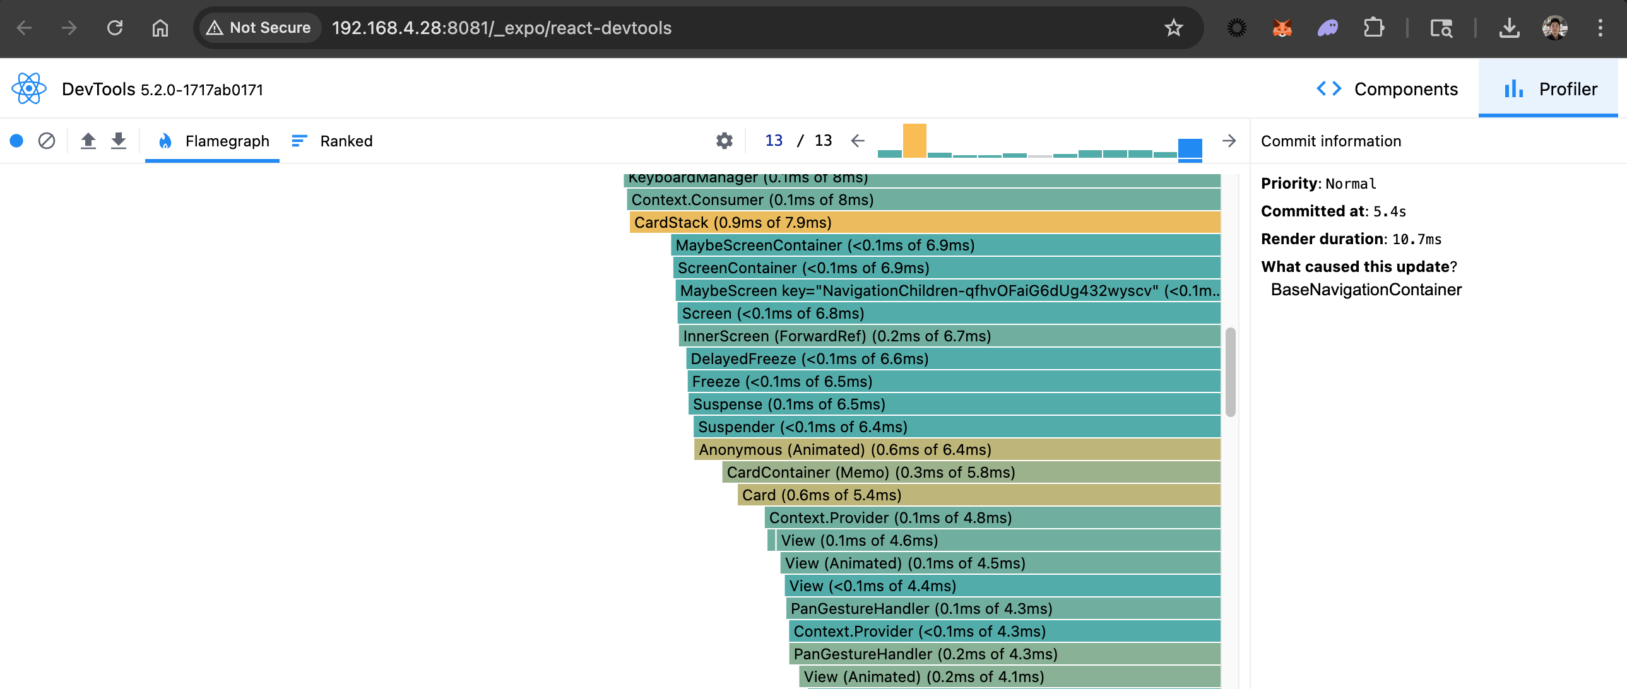This screenshot has height=689, width=1627.
Task: Click the commit number input field
Action: coord(773,141)
